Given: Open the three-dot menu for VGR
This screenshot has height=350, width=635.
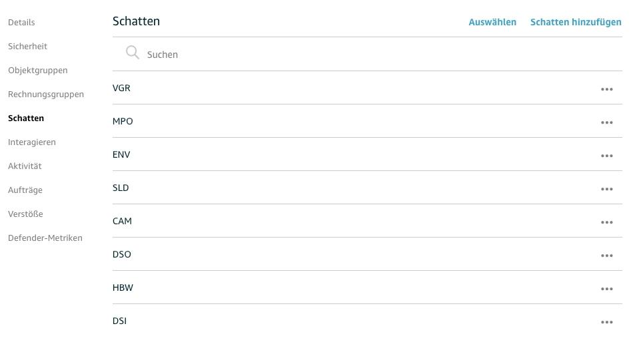Looking at the screenshot, I should coord(606,89).
